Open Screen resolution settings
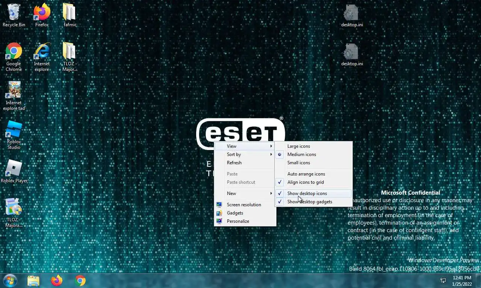The height and width of the screenshot is (288, 481). [245, 205]
